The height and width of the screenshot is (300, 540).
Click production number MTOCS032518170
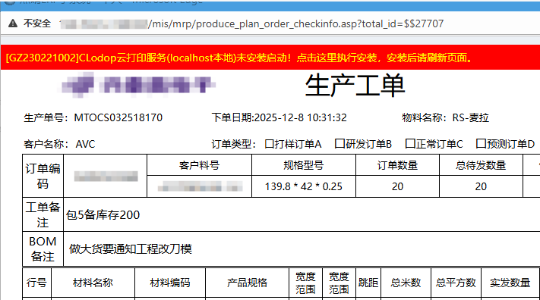tap(118, 117)
